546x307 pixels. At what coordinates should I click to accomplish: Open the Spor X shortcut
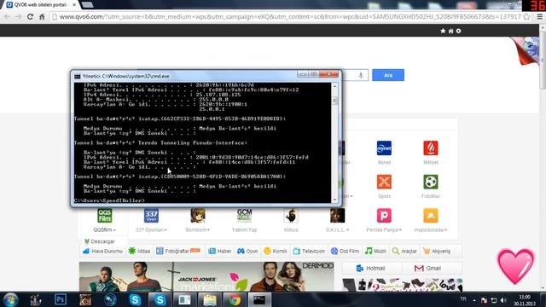[384, 182]
